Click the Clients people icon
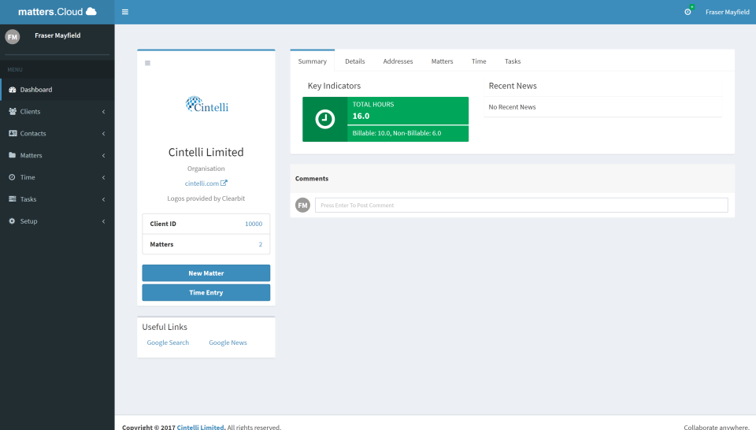 [13, 111]
